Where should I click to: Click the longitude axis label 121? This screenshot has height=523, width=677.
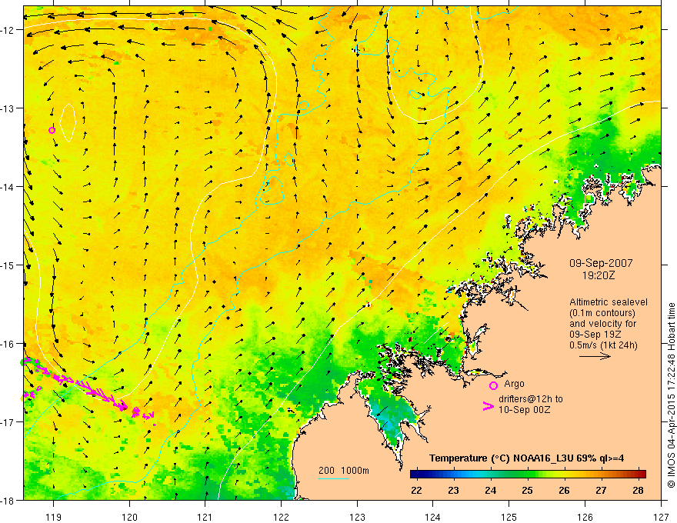(x=205, y=517)
